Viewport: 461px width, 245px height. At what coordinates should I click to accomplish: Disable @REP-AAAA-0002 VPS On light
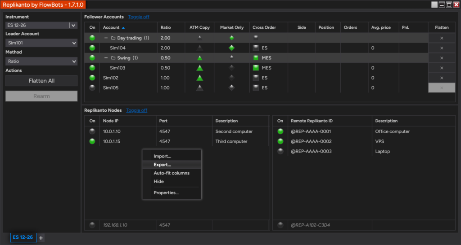click(280, 141)
